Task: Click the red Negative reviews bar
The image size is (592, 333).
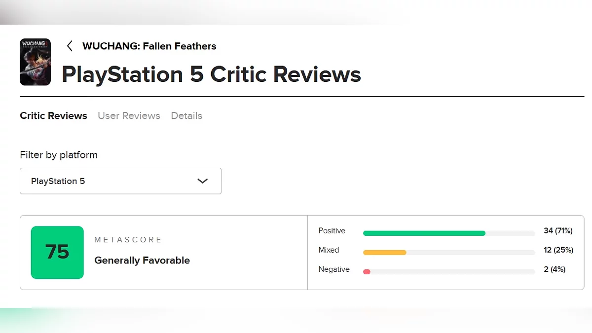Action: (367, 271)
